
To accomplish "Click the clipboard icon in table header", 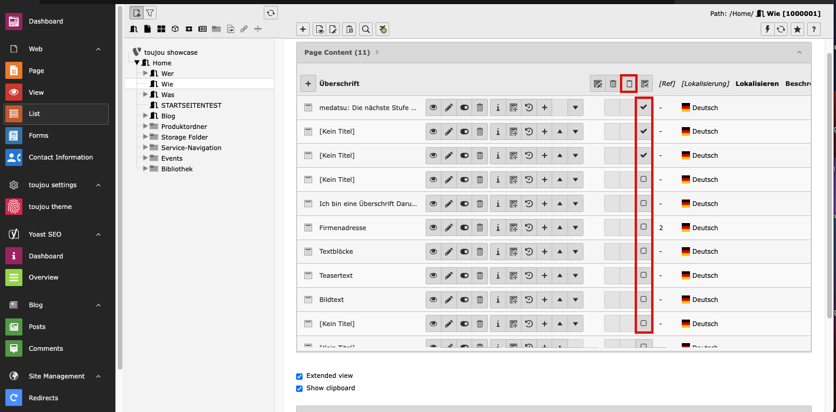I will point(629,84).
